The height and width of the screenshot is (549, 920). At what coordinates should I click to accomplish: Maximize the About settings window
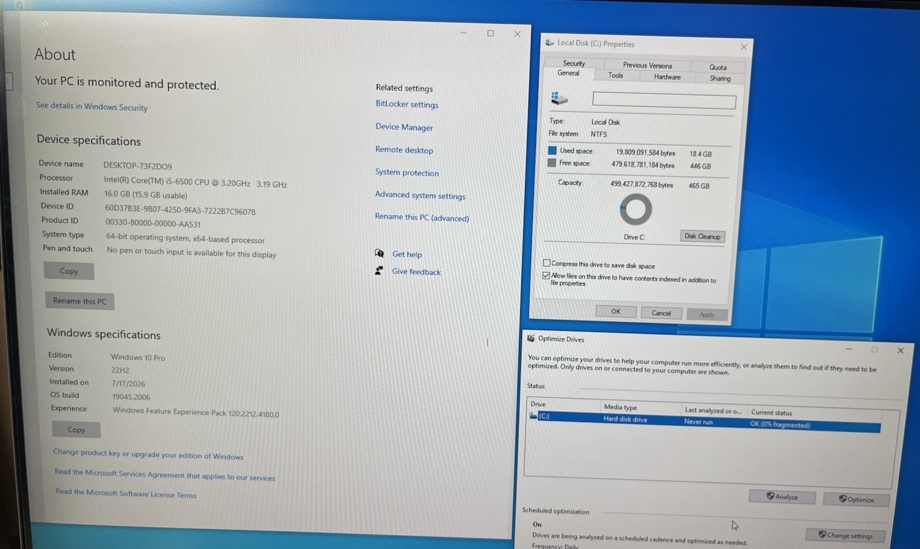(x=491, y=33)
